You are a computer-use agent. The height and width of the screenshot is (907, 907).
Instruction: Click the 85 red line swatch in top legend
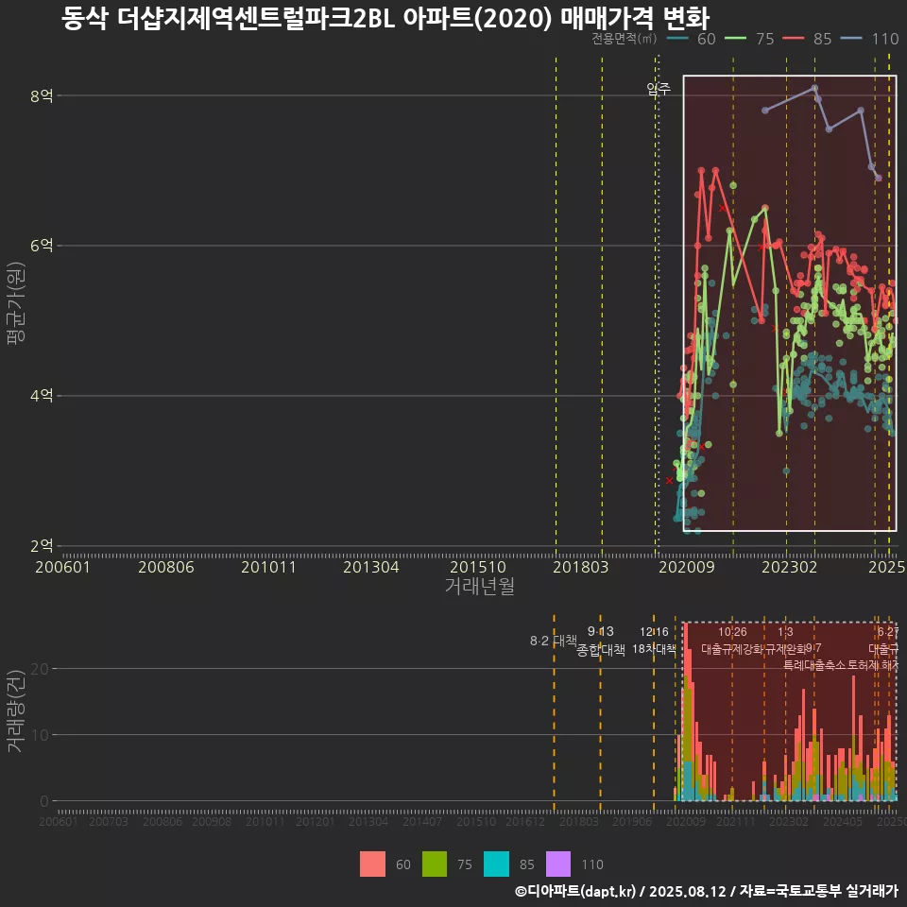click(x=793, y=39)
